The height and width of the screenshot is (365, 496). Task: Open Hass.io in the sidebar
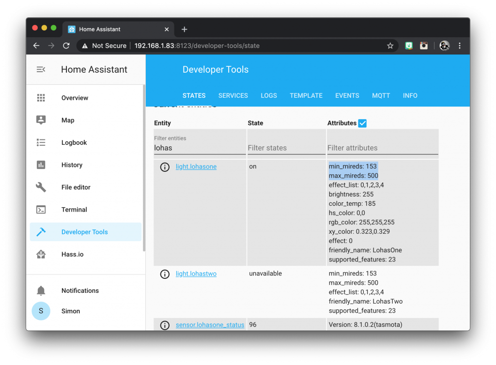pyautogui.click(x=85, y=254)
